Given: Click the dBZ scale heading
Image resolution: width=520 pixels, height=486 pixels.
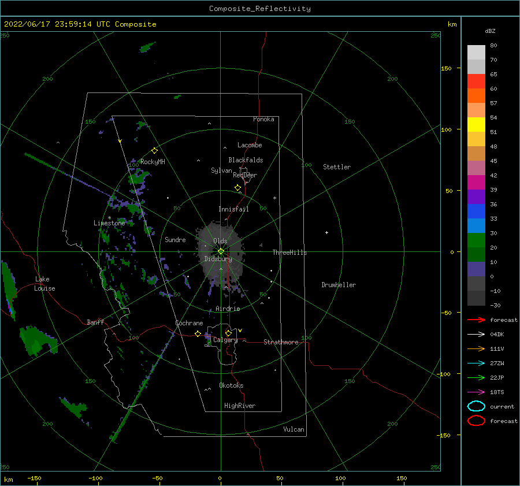Looking at the screenshot, I should point(490,31).
